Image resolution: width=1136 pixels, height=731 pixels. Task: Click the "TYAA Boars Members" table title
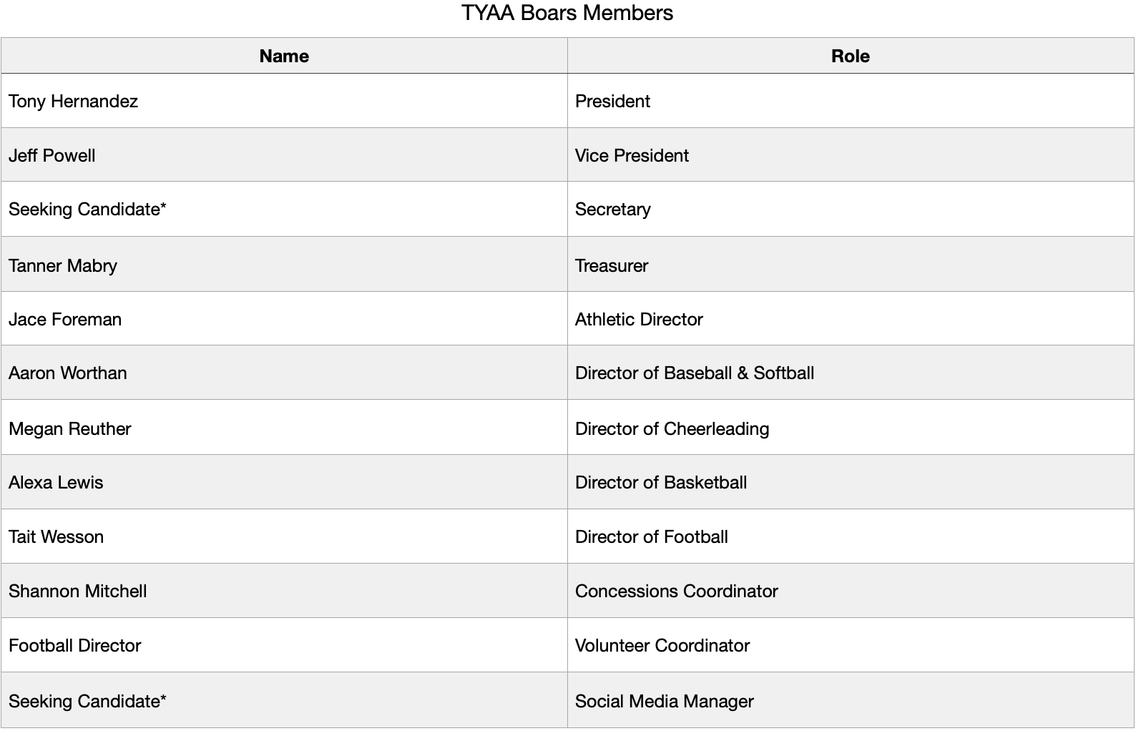(x=567, y=13)
